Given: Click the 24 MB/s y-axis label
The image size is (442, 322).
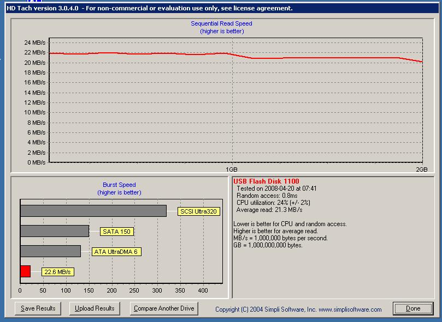Looking at the screenshot, I should click(35, 42).
